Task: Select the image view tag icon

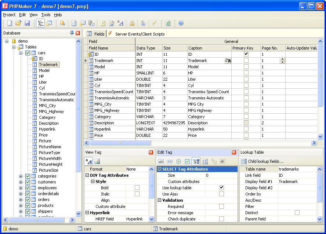Action: 97,161
